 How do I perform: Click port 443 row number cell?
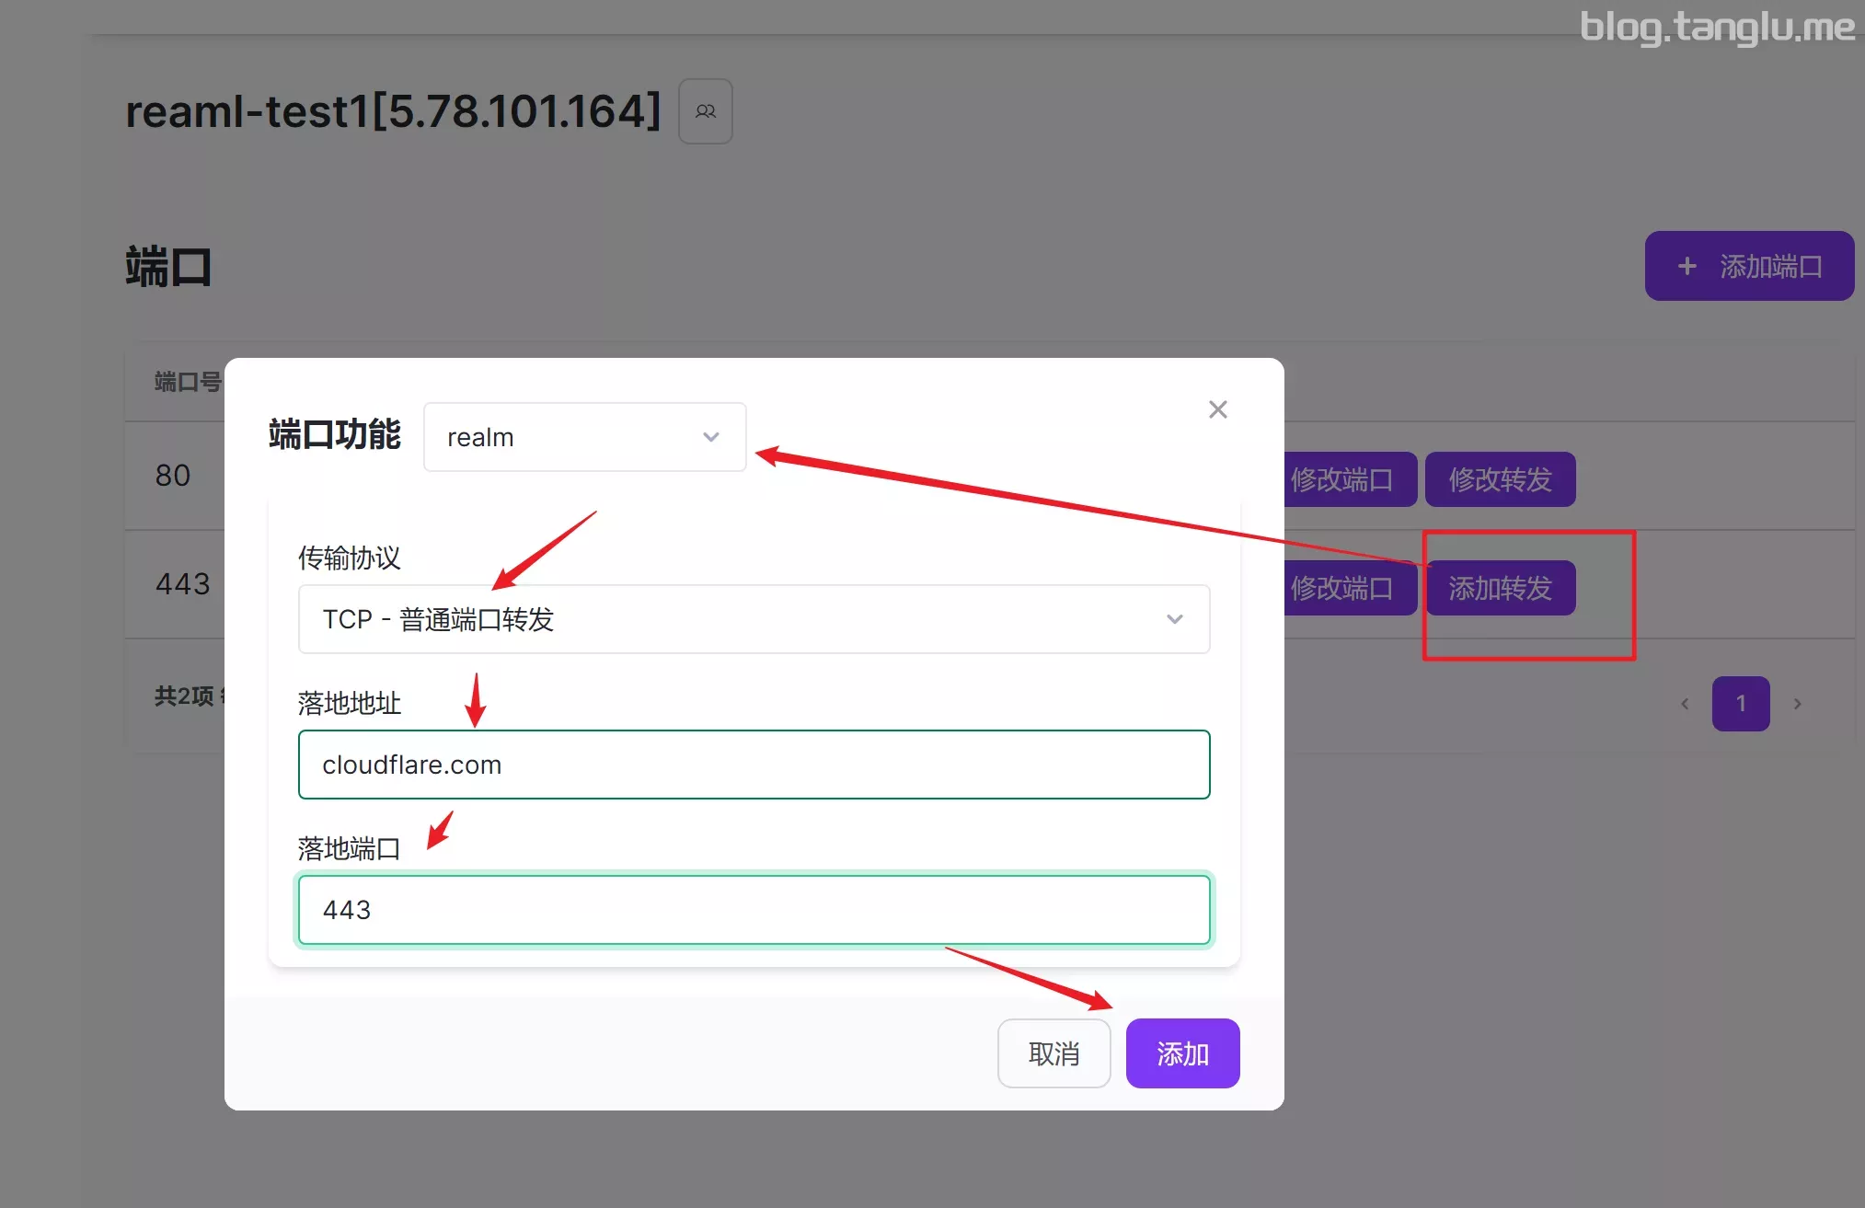click(x=182, y=584)
